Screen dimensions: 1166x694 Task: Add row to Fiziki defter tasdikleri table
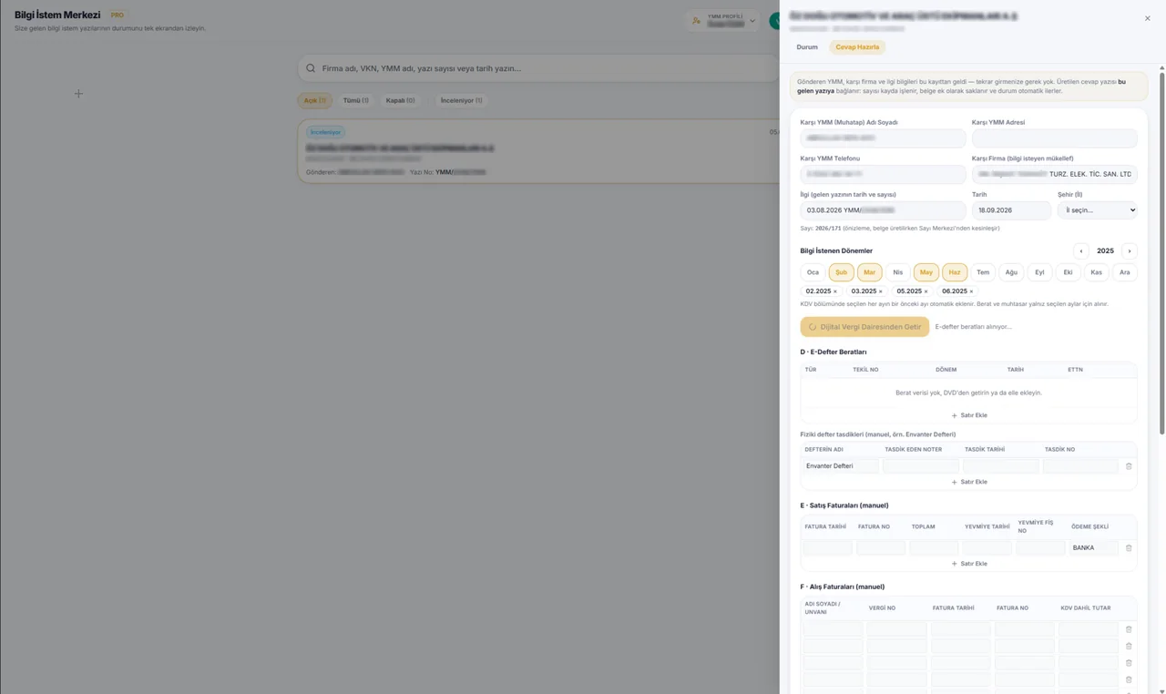pos(969,482)
